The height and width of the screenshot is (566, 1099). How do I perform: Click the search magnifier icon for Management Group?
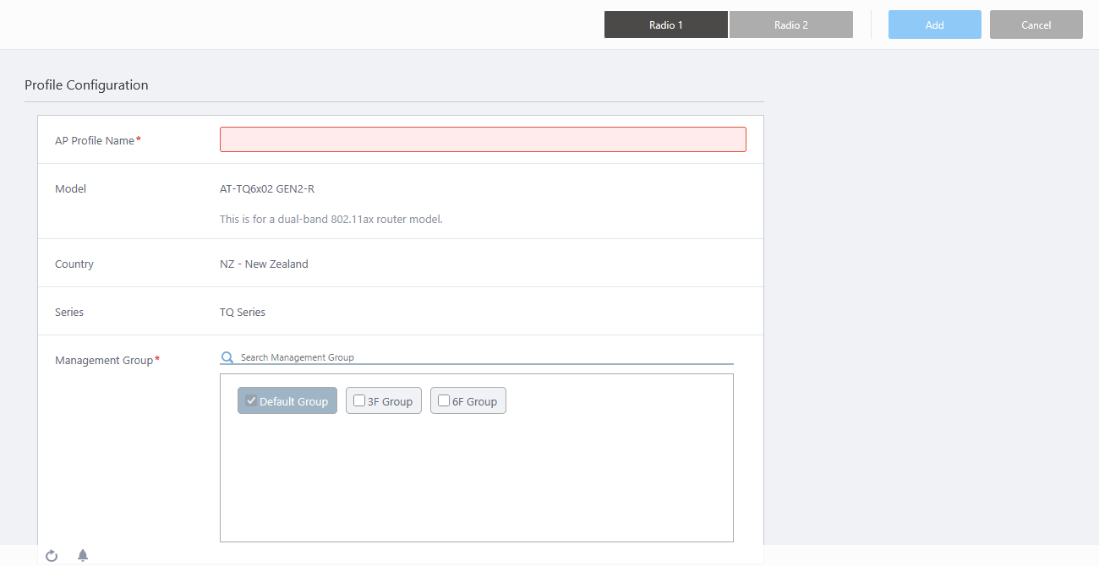(227, 357)
